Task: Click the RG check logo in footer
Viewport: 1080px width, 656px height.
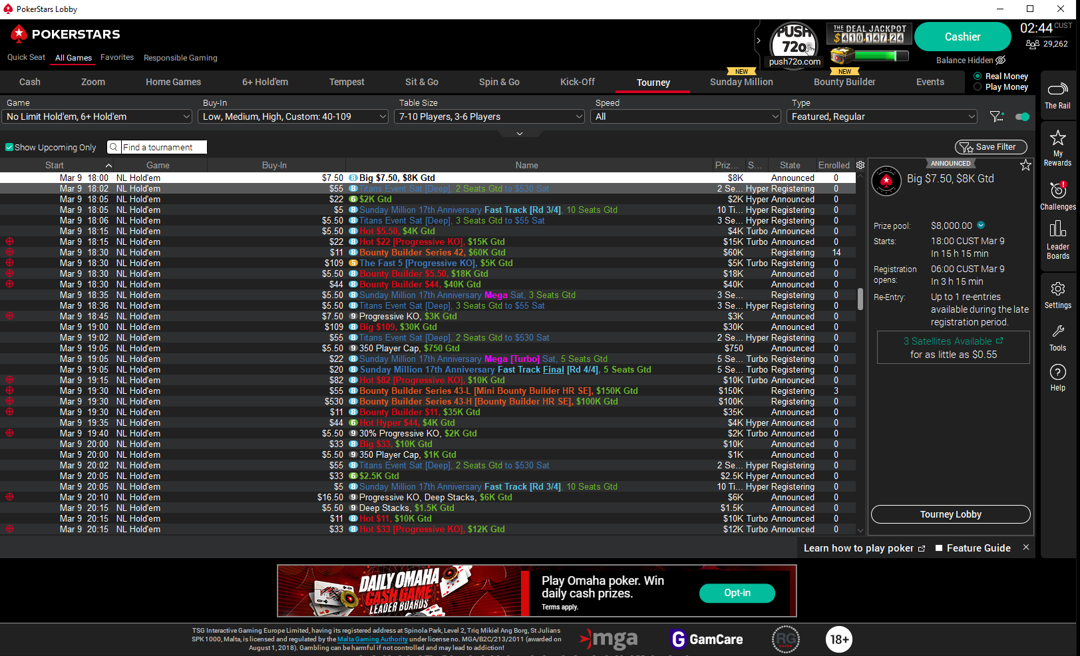Action: tap(786, 639)
